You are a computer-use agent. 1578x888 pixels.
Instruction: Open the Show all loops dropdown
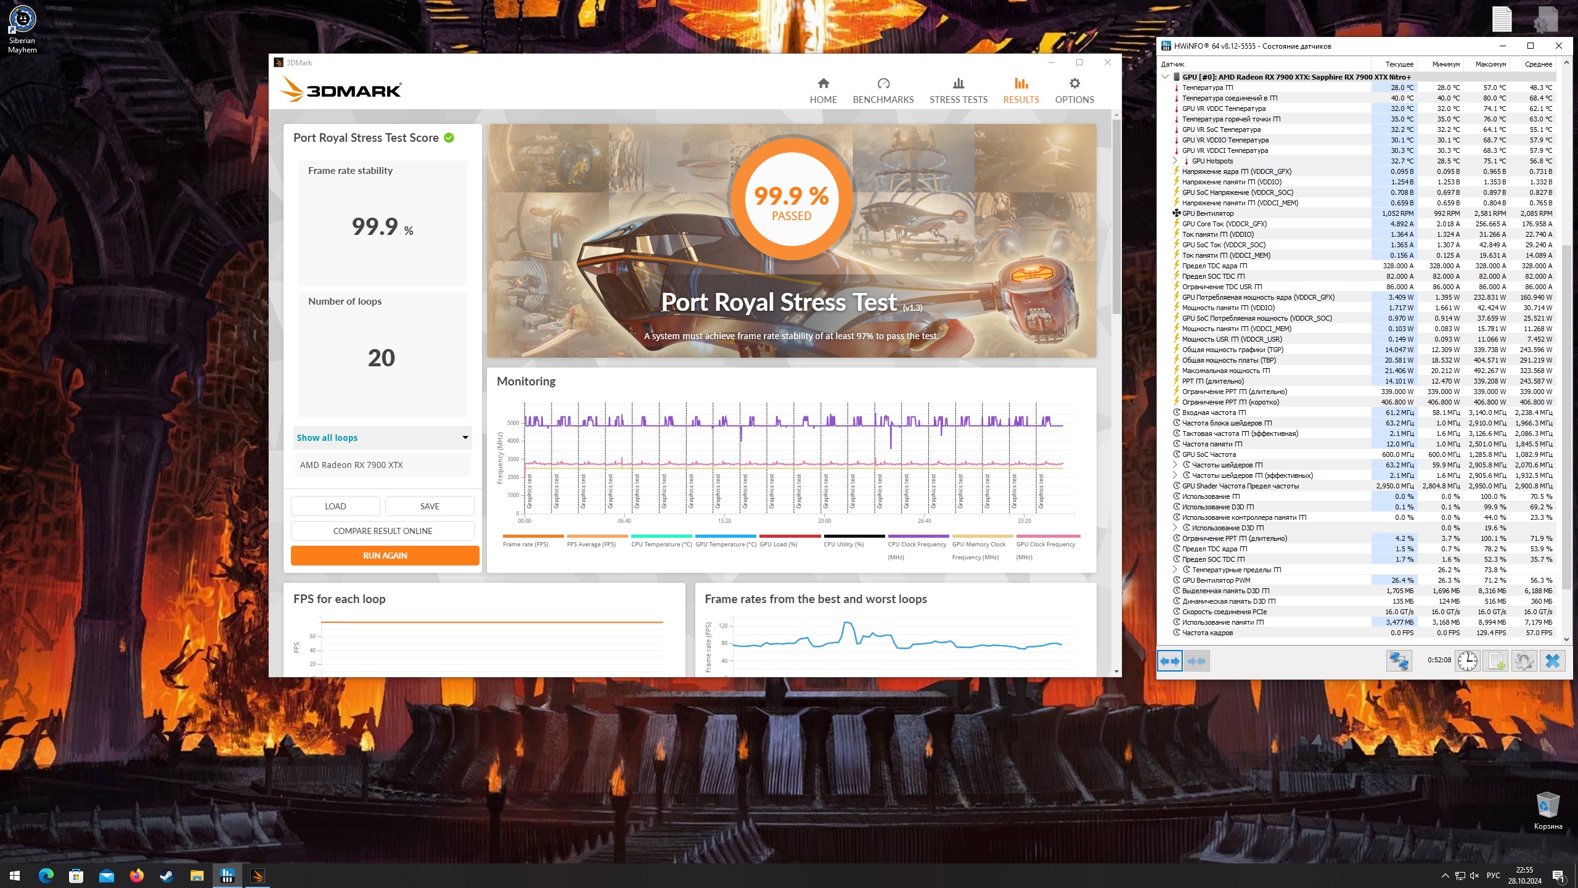pos(382,438)
